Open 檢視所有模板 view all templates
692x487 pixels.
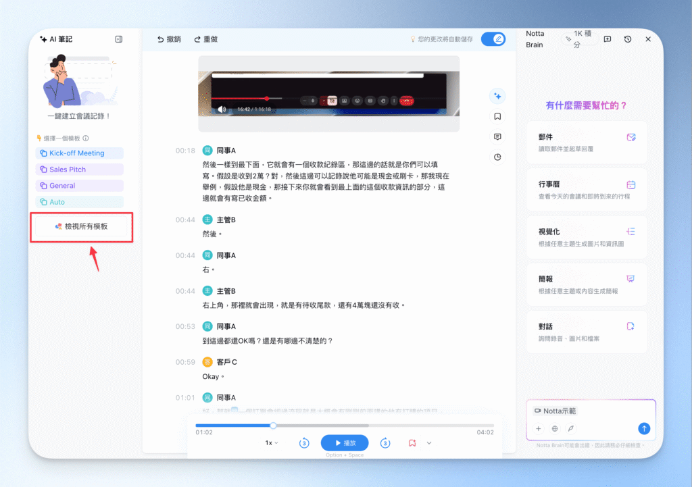(x=81, y=226)
